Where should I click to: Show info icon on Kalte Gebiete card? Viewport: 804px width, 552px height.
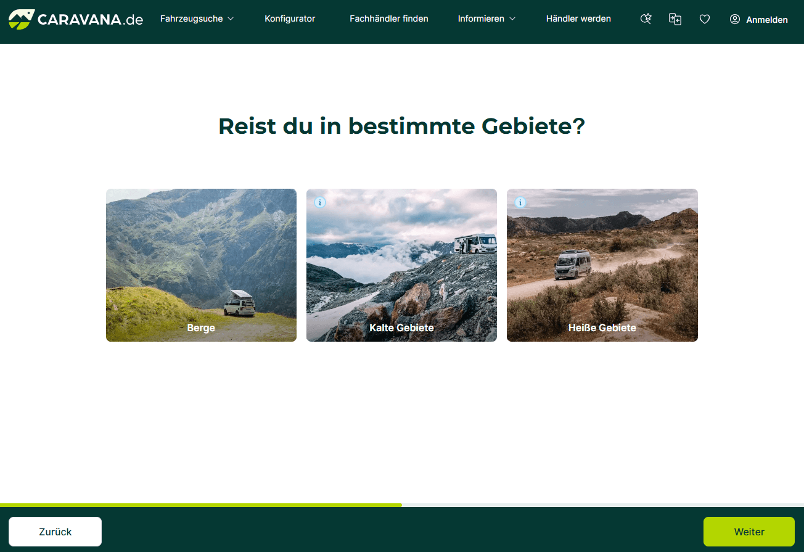(x=320, y=202)
